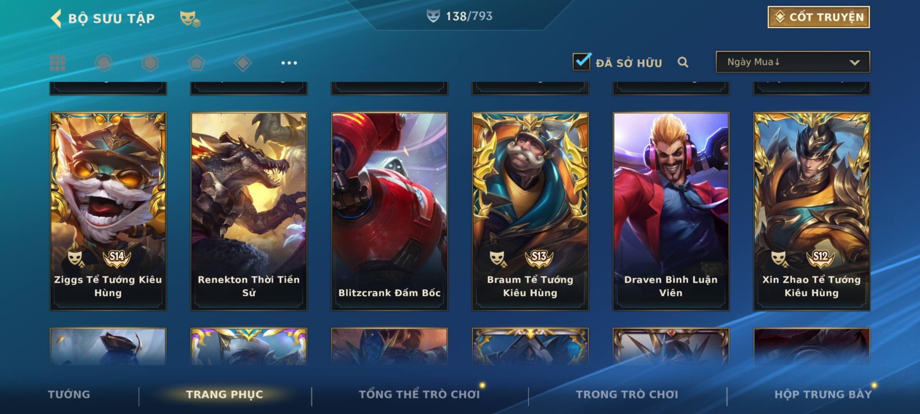Open more filters via three-dots icon
The height and width of the screenshot is (414, 920).
289,63
